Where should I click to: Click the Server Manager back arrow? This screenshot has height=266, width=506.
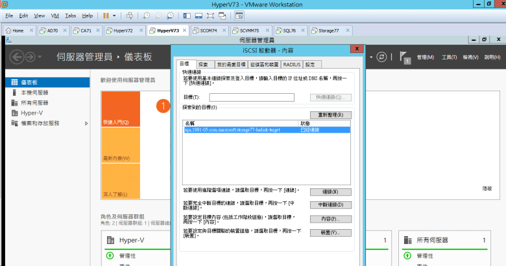point(17,57)
